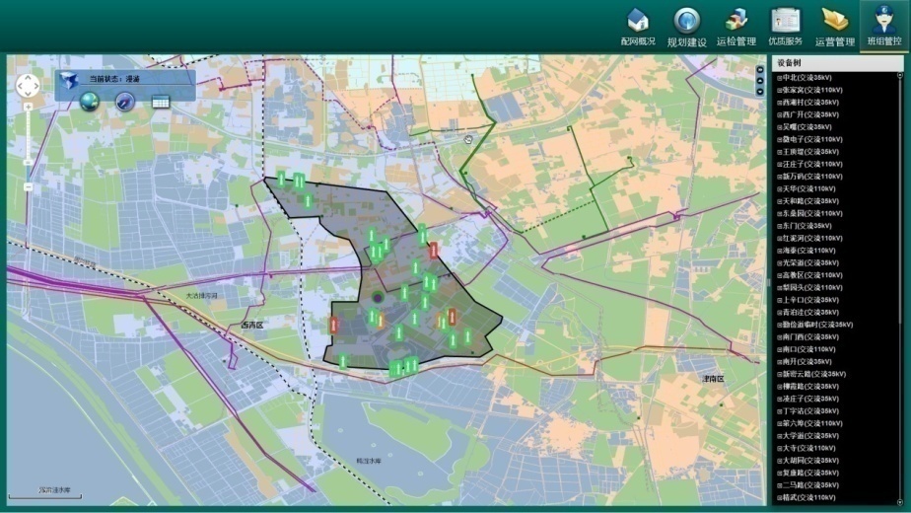Open the table grid icon in map toolbar

161,101
